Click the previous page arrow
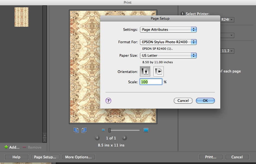The height and width of the screenshot is (164, 256). 97,138
